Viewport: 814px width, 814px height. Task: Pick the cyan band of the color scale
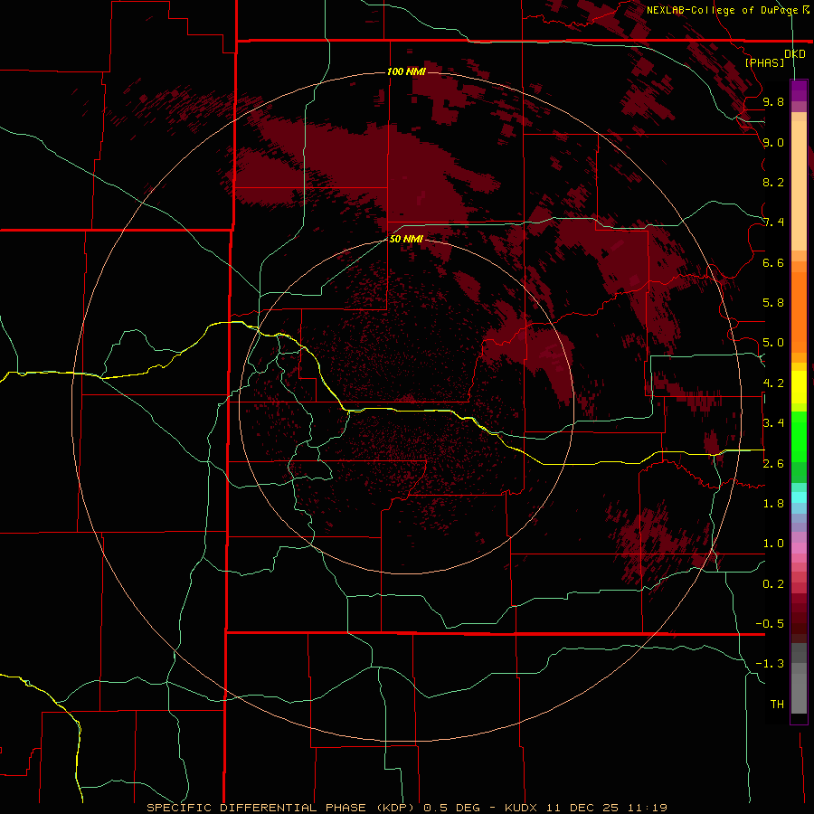799,497
